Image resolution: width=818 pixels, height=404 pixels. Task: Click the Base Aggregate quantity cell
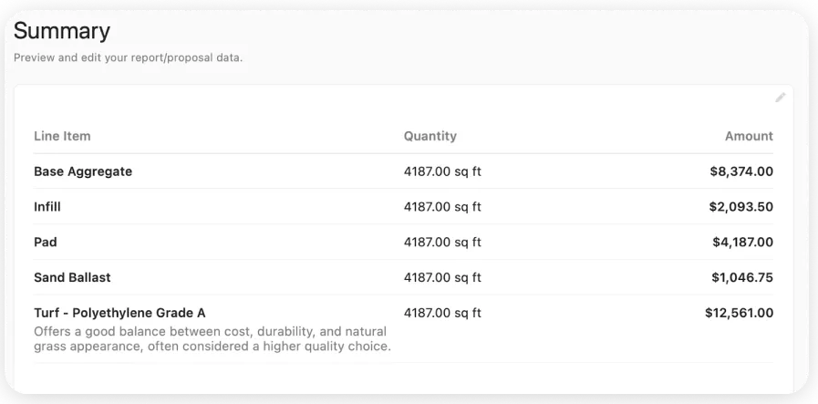442,171
